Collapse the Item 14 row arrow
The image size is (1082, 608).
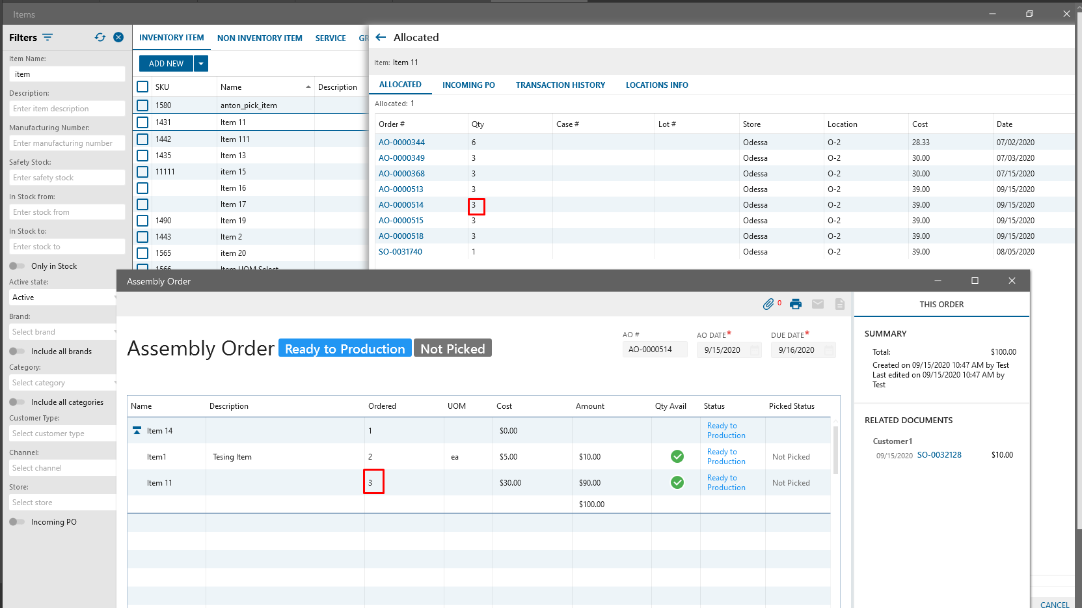coord(137,431)
